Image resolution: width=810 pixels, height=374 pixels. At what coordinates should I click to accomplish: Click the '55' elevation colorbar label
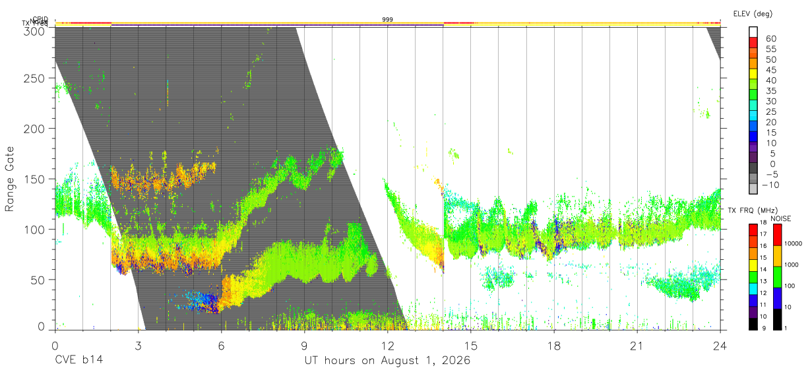point(770,49)
